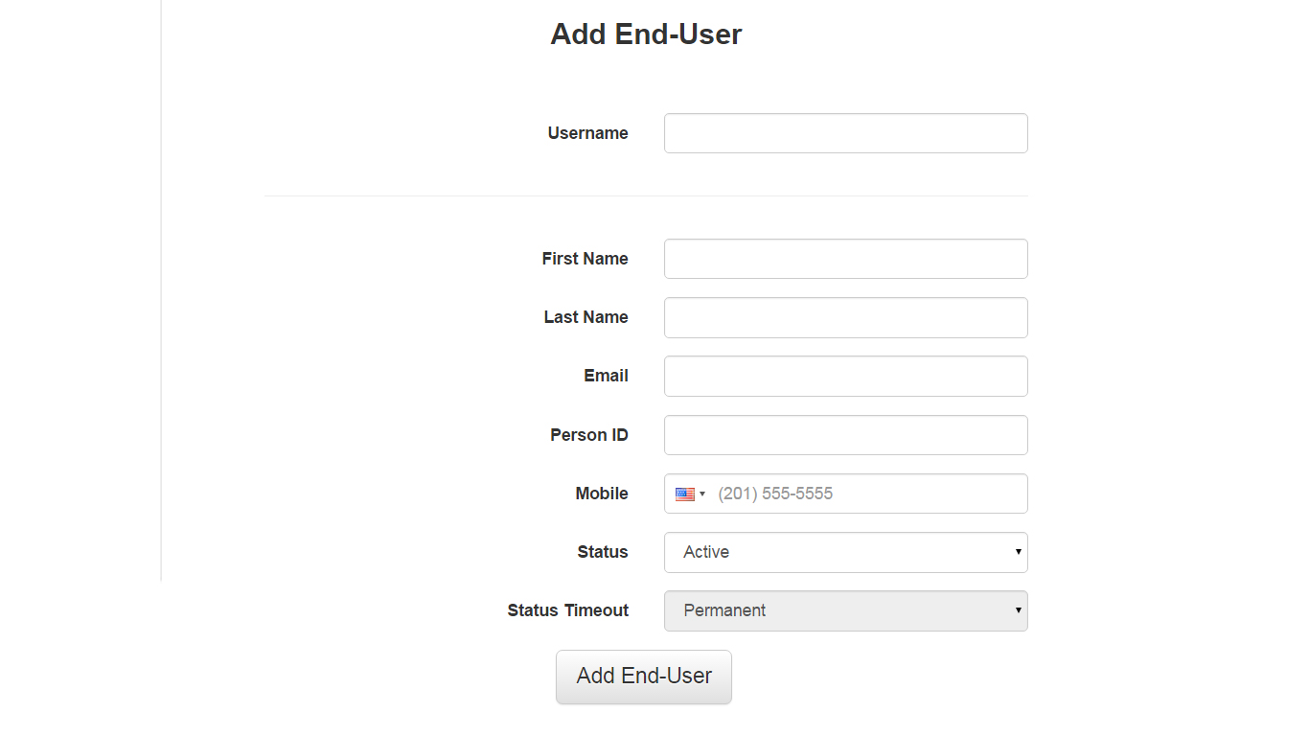
Task: Click the Mobile label text
Action: (x=602, y=494)
